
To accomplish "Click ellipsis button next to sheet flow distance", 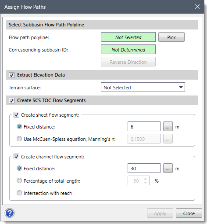I will tap(168, 126).
